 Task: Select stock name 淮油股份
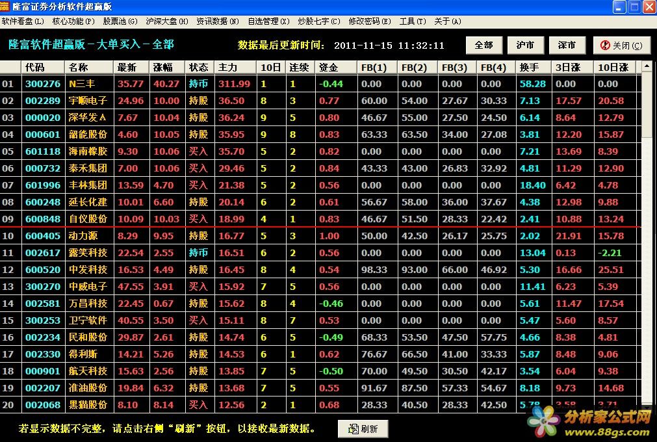[88, 388]
